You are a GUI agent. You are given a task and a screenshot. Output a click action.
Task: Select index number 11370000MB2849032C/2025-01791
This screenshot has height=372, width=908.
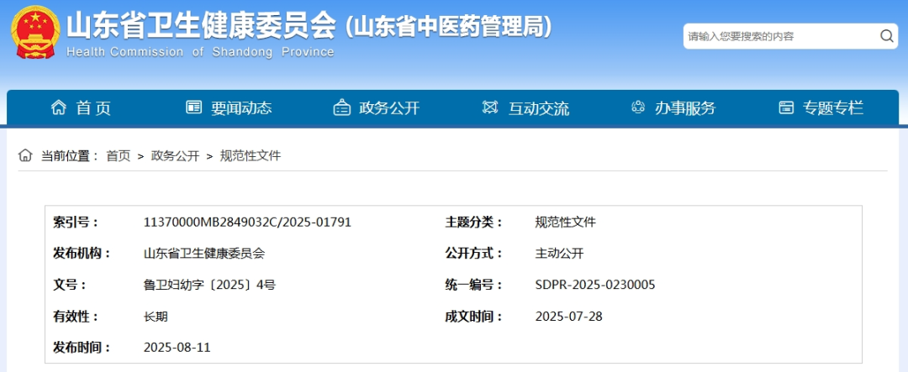point(247,223)
